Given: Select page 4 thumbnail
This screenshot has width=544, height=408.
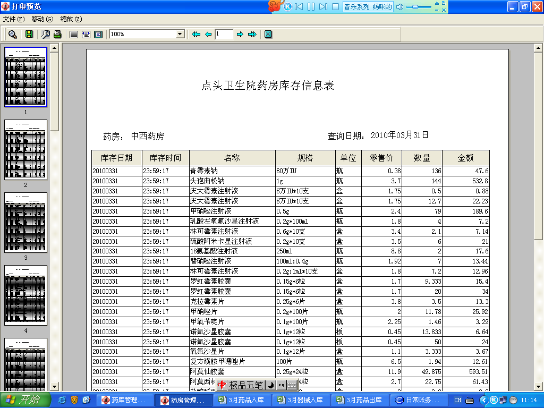Looking at the screenshot, I should click(x=25, y=295).
